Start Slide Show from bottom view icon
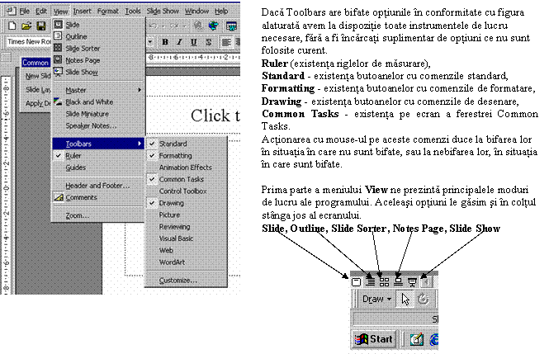Viewport: 549px width, 354px height. 412,281
